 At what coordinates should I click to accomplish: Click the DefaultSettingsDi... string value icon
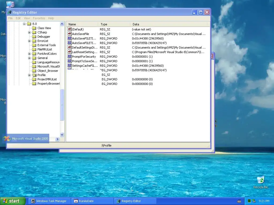pos(69,48)
